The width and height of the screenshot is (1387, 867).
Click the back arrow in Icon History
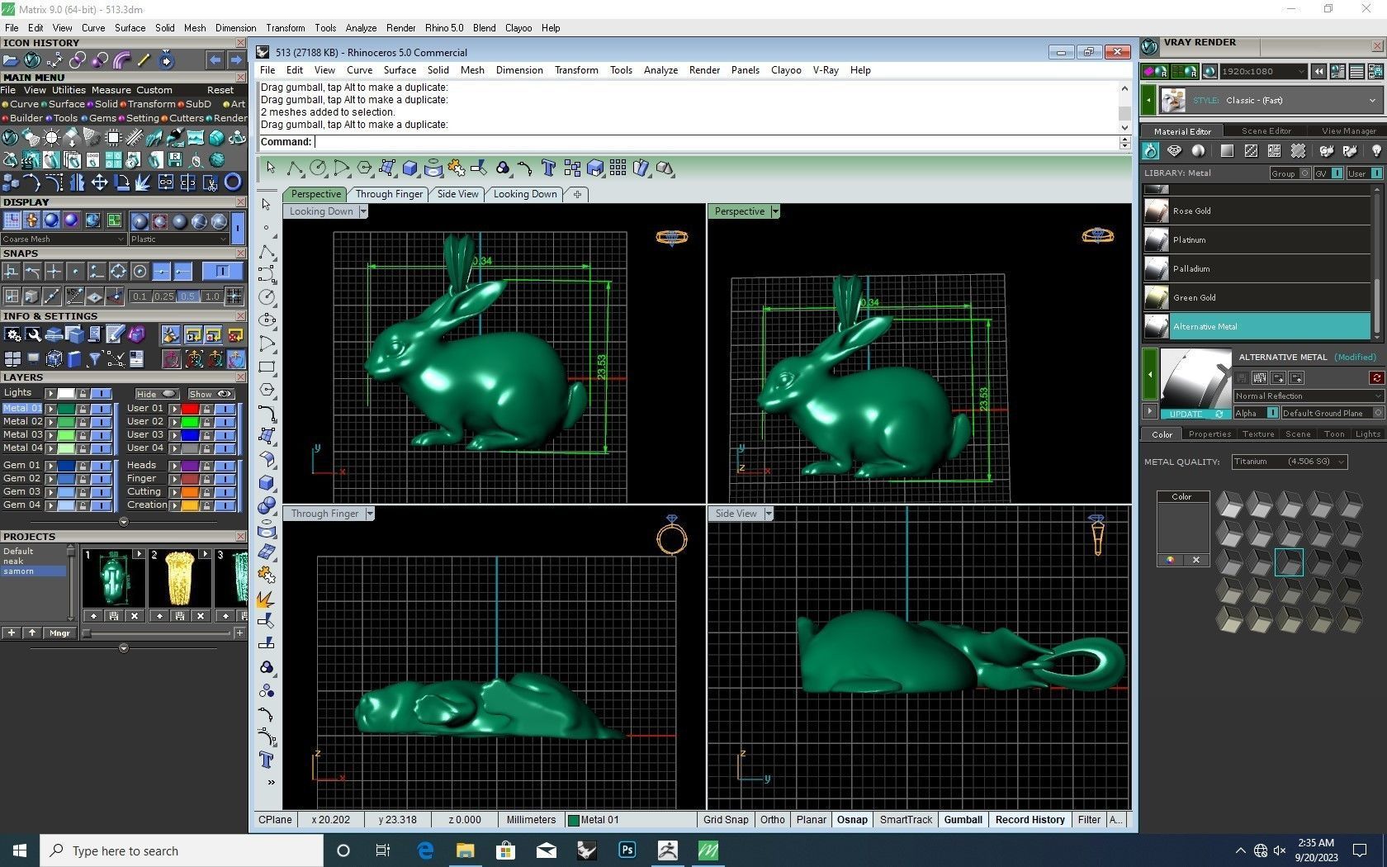[215, 60]
